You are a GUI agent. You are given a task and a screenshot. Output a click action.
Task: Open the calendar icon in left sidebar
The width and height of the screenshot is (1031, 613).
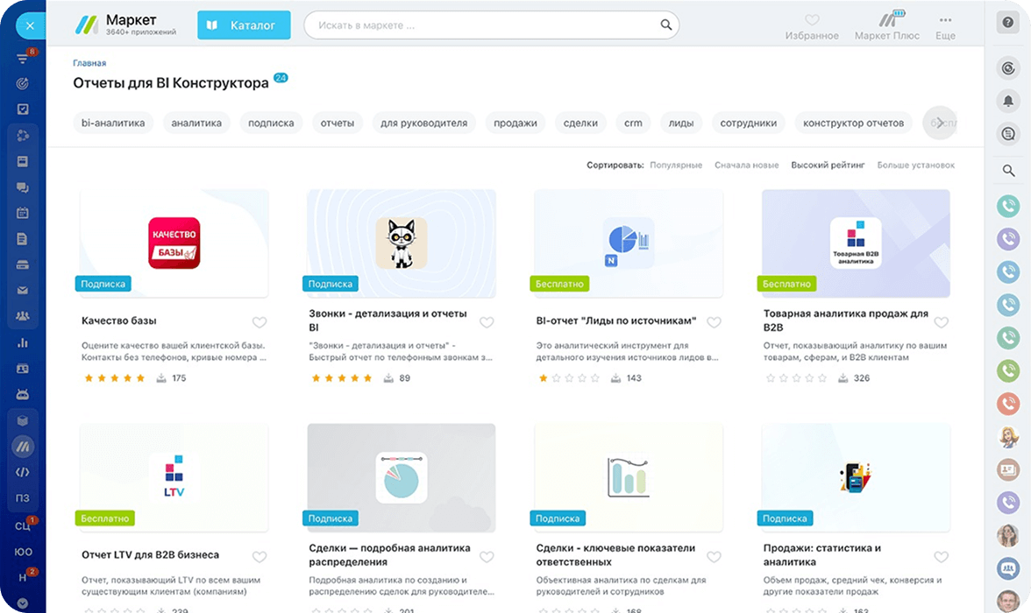coord(23,213)
